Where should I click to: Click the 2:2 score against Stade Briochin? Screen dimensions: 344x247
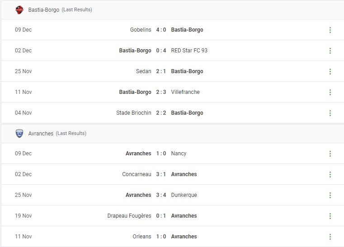[x=161, y=112]
